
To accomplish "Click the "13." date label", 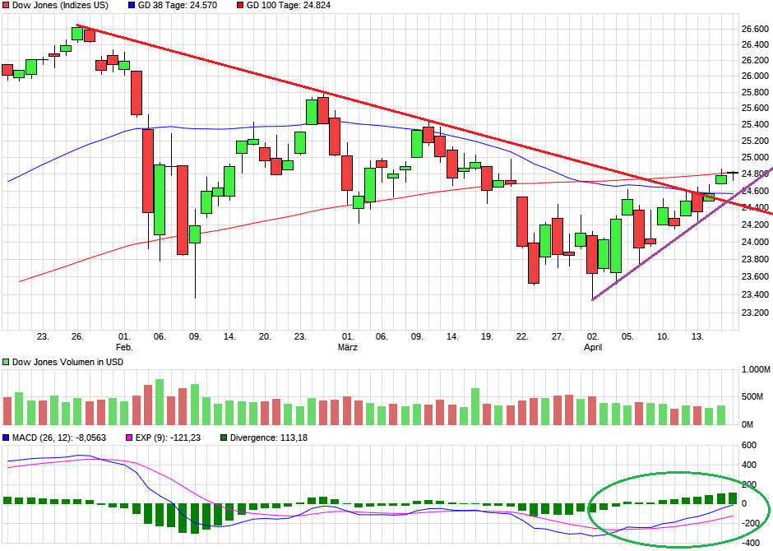I will click(697, 336).
